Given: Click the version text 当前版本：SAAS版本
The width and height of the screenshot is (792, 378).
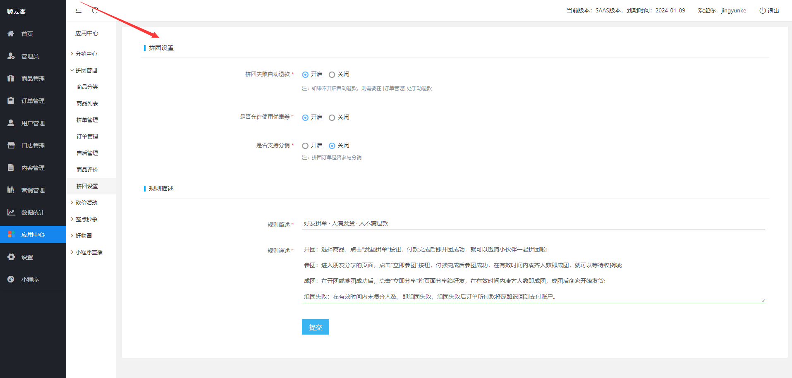Looking at the screenshot, I should coord(594,10).
